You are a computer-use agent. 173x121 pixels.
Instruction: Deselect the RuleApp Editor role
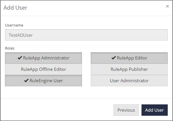tap(129, 58)
